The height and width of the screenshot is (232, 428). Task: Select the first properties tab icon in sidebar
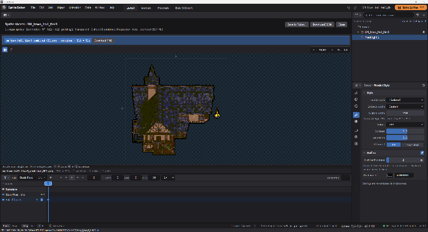click(356, 93)
